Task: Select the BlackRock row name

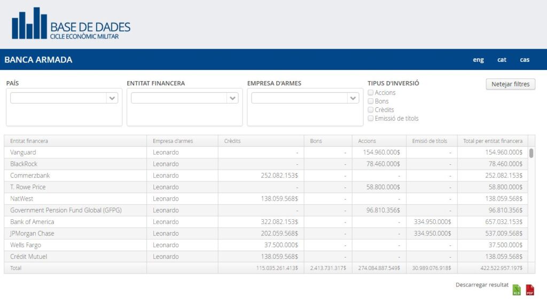Action: [24, 164]
